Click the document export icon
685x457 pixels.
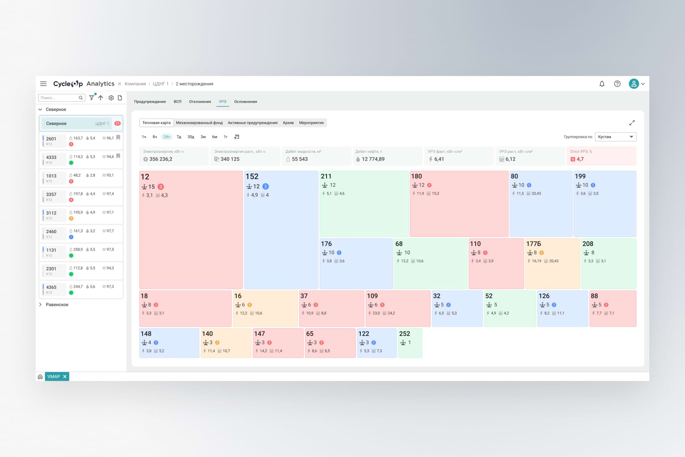(120, 97)
